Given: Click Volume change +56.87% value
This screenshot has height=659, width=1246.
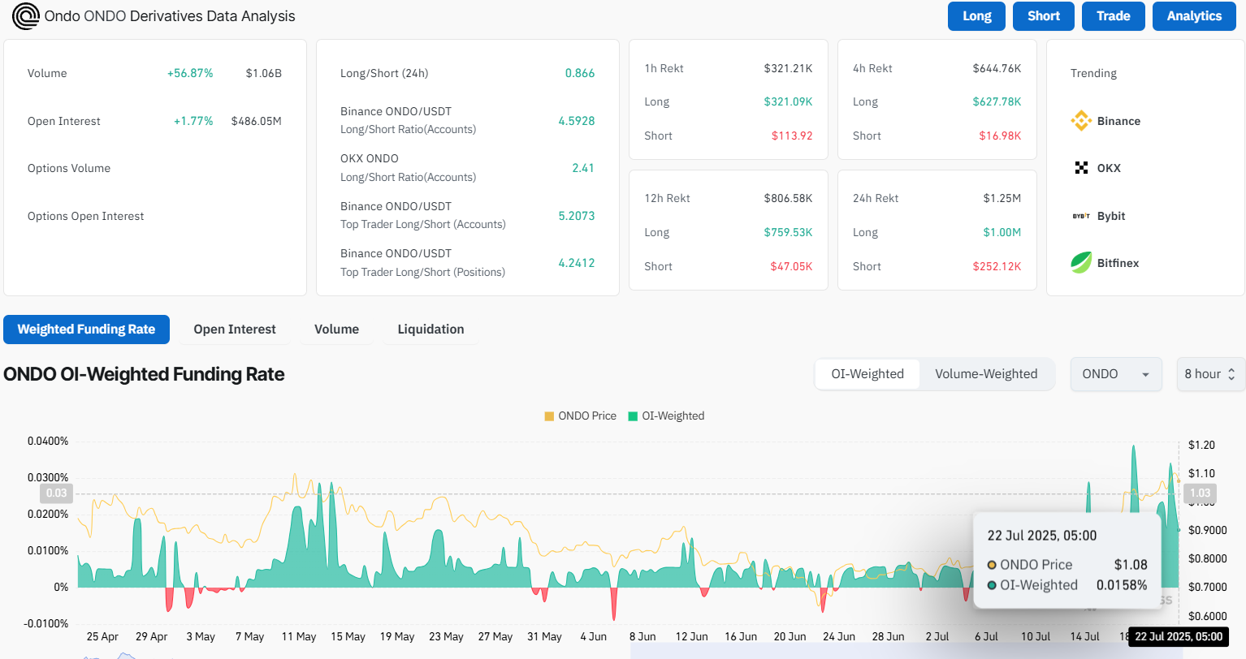Looking at the screenshot, I should 190,73.
